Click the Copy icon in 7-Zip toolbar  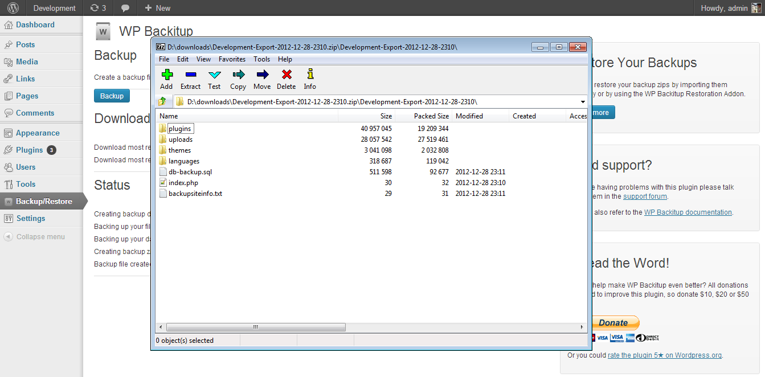[x=238, y=74]
